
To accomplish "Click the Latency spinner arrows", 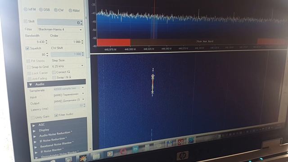I will tap(84, 105).
